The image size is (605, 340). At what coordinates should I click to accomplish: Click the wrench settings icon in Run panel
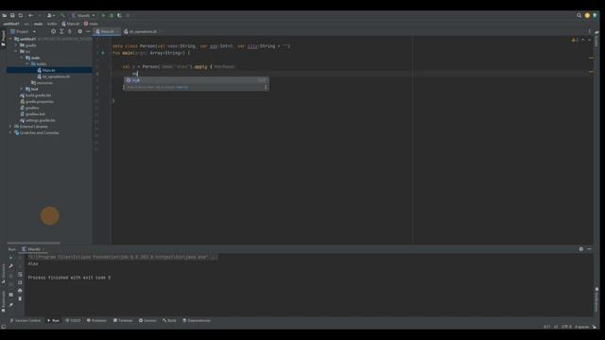point(10,266)
